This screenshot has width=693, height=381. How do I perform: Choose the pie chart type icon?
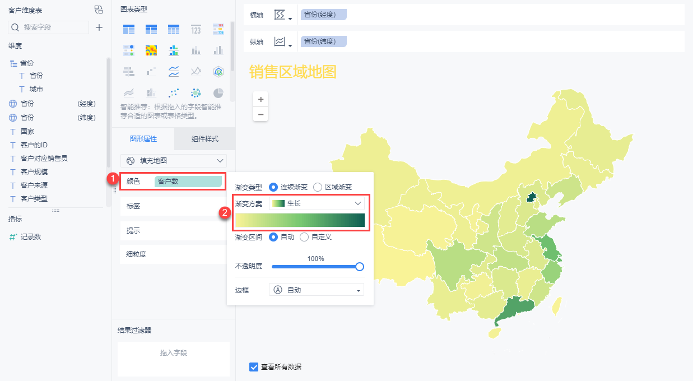(218, 92)
